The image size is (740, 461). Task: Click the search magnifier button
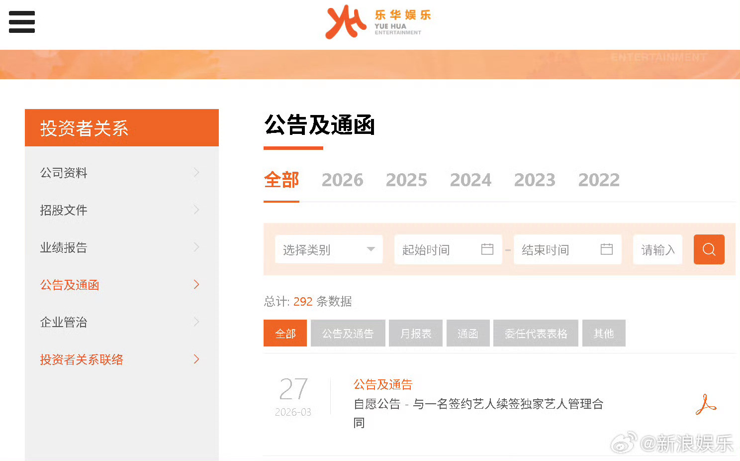[x=709, y=249]
